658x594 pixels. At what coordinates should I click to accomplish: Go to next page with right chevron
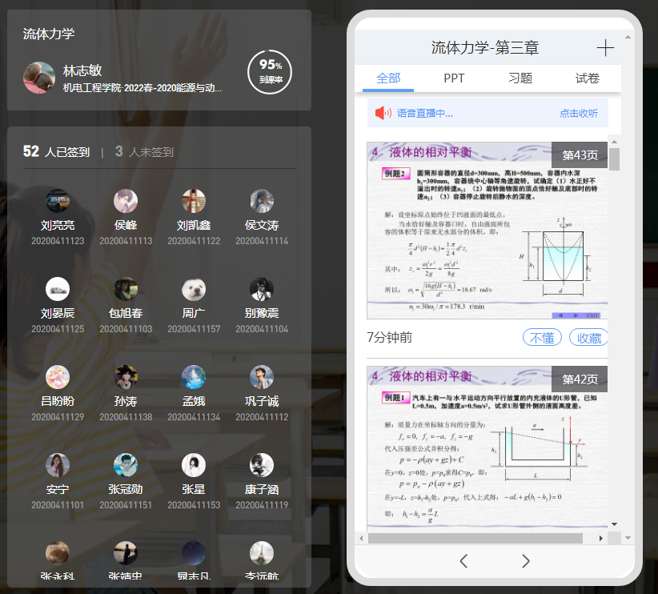[526, 560]
